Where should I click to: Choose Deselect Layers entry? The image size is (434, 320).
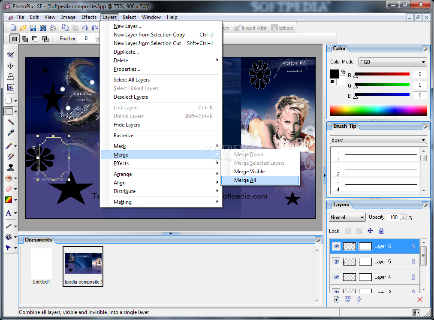click(x=161, y=97)
